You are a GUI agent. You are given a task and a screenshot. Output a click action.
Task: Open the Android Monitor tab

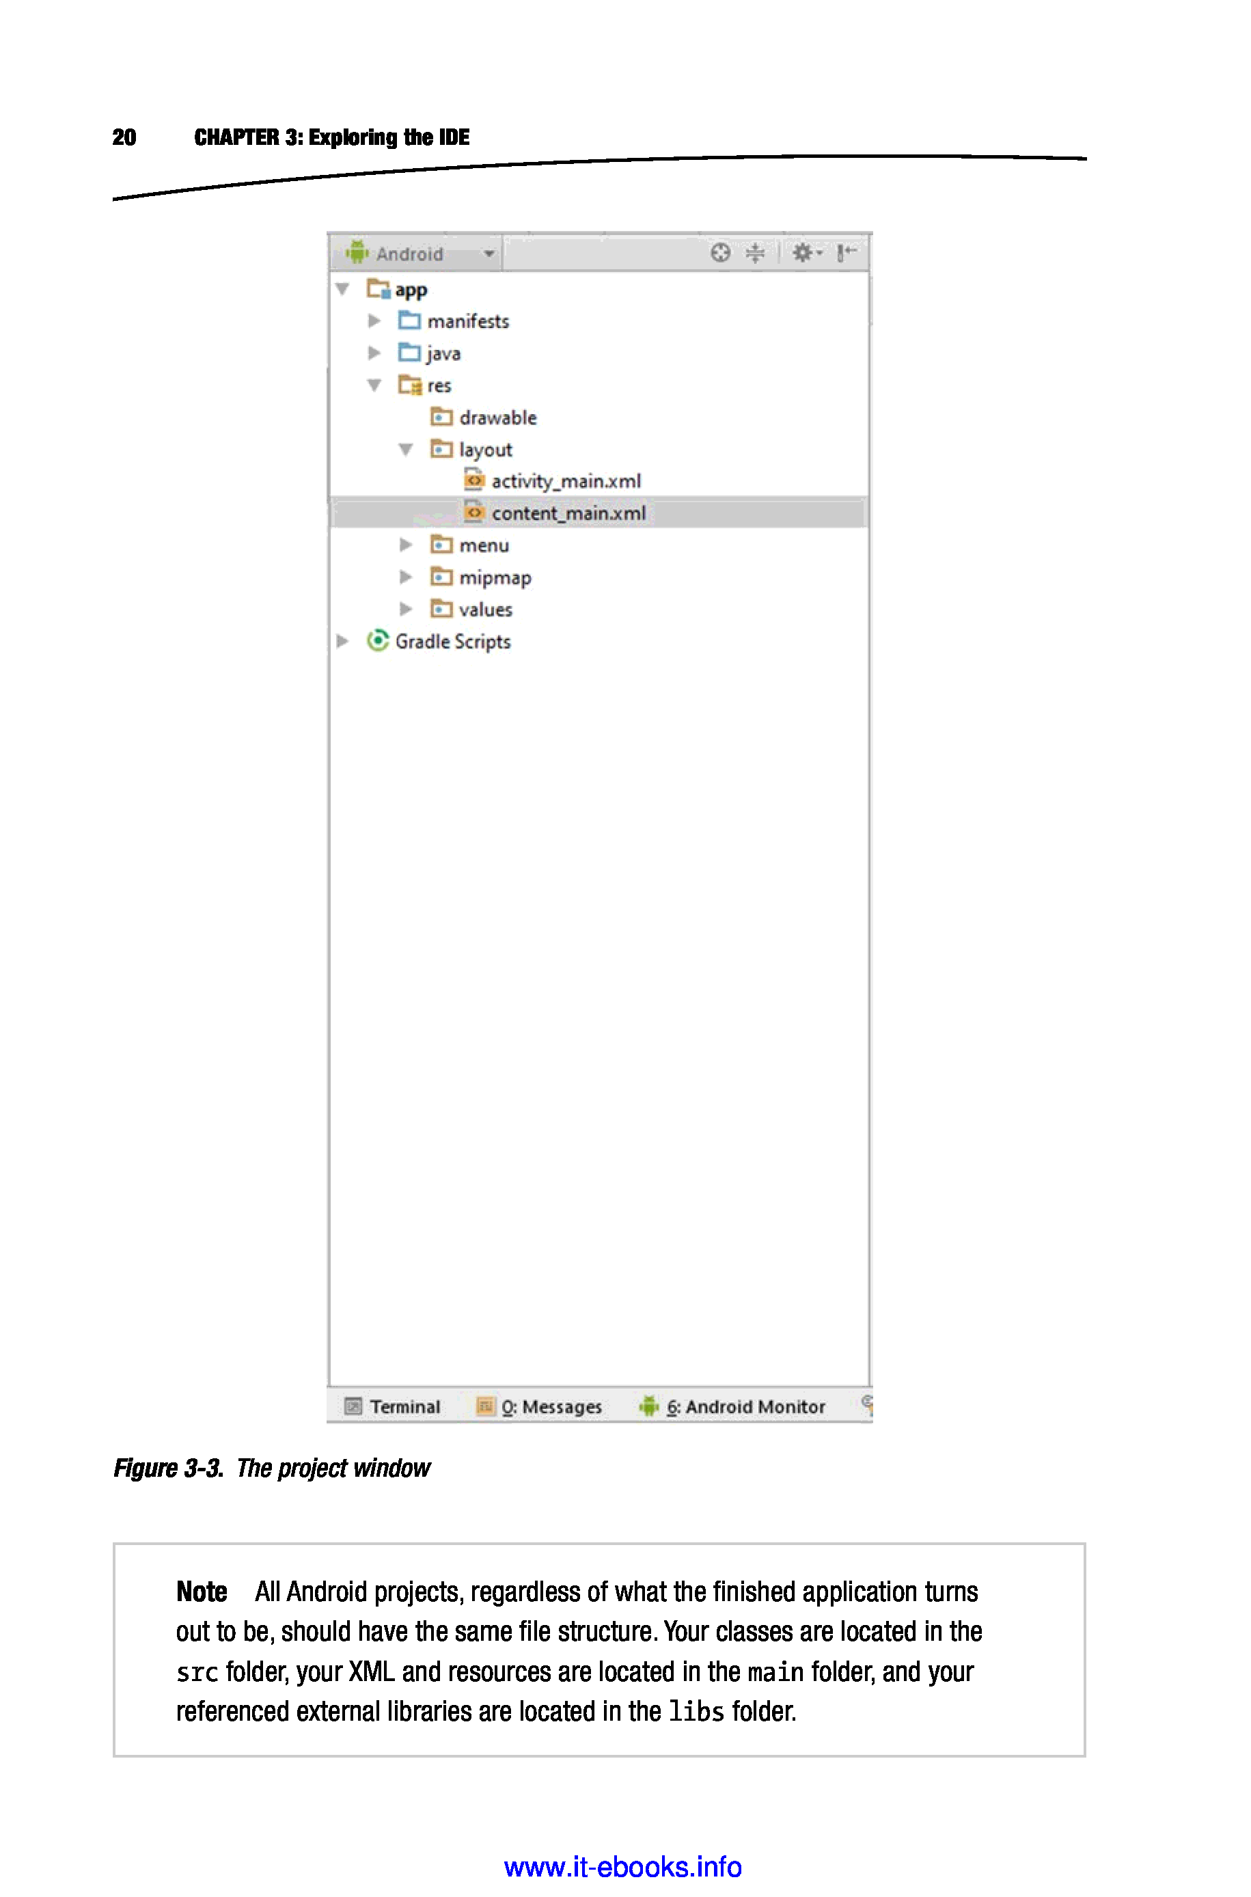point(733,1406)
